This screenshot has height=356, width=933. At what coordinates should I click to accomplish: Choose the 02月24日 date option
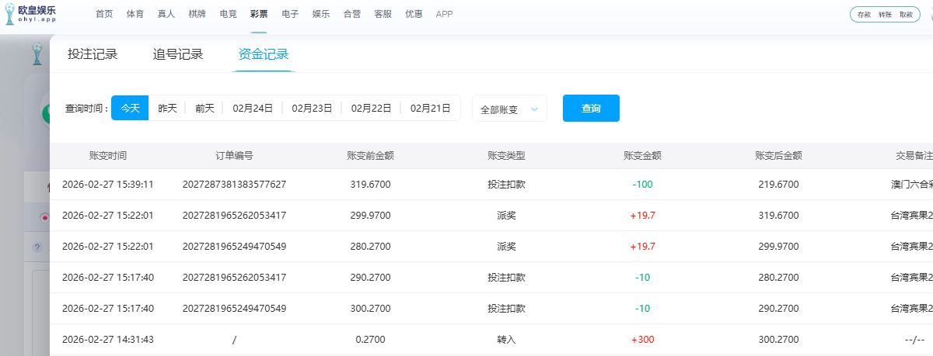point(253,109)
